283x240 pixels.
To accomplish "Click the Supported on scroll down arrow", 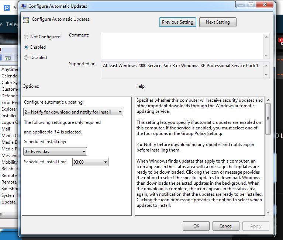I will 266,74.
